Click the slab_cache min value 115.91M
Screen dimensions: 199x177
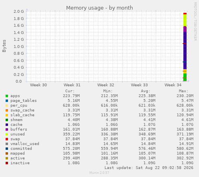[109, 115]
